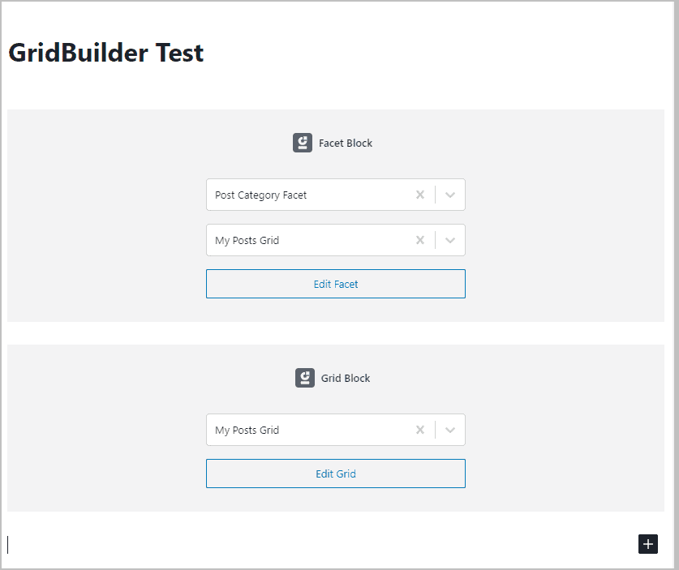Click the Edit Facet button

tap(335, 283)
